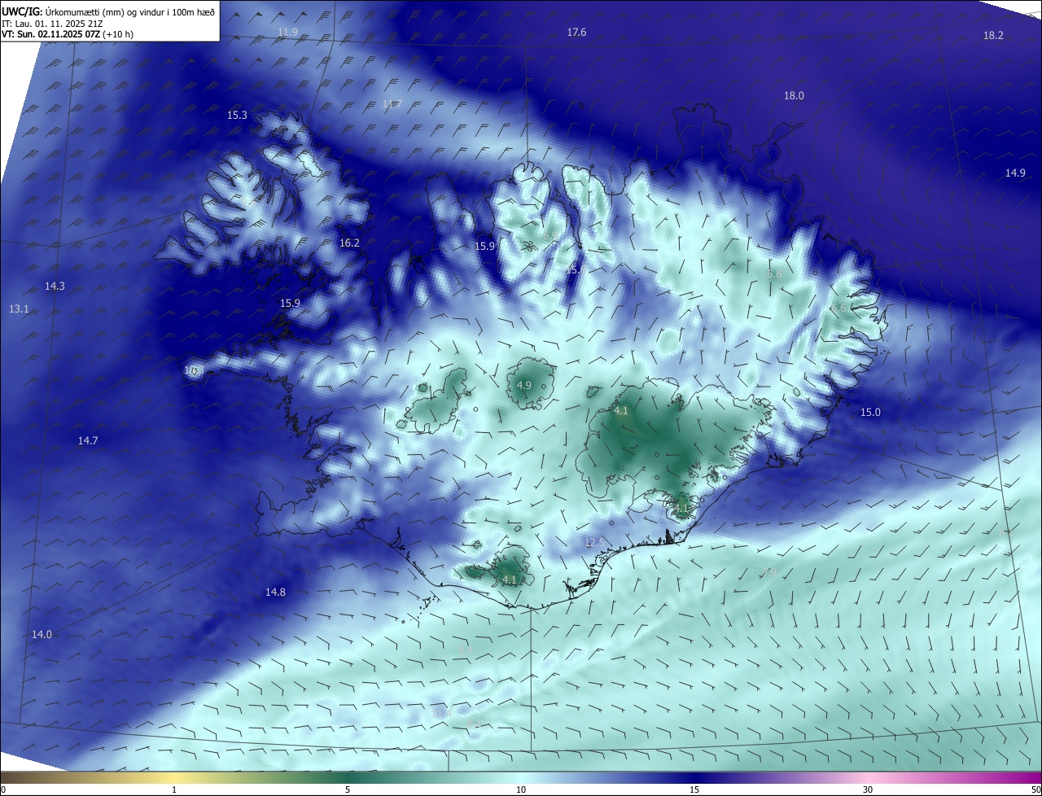Click the map value 12.5
Image resolution: width=1042 pixels, height=796 pixels.
595,543
